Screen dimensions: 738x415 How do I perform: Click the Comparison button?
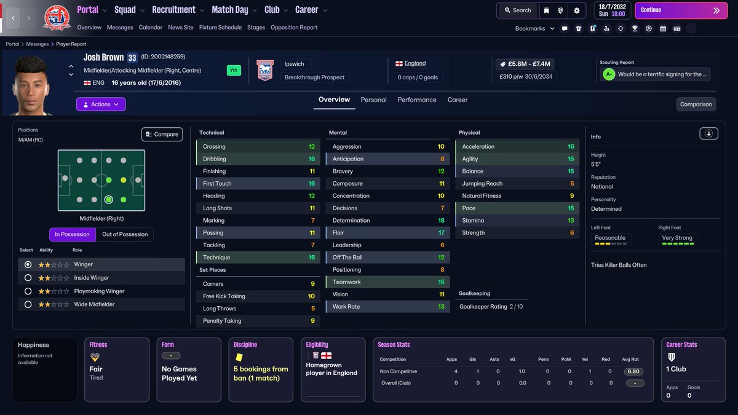tap(696, 104)
